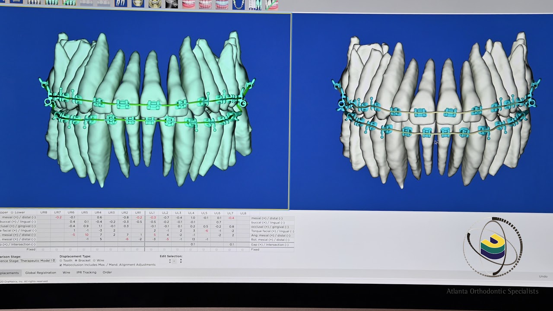Image resolution: width=553 pixels, height=311 pixels.
Task: Select Wire displacement type radio button
Action: pos(94,260)
